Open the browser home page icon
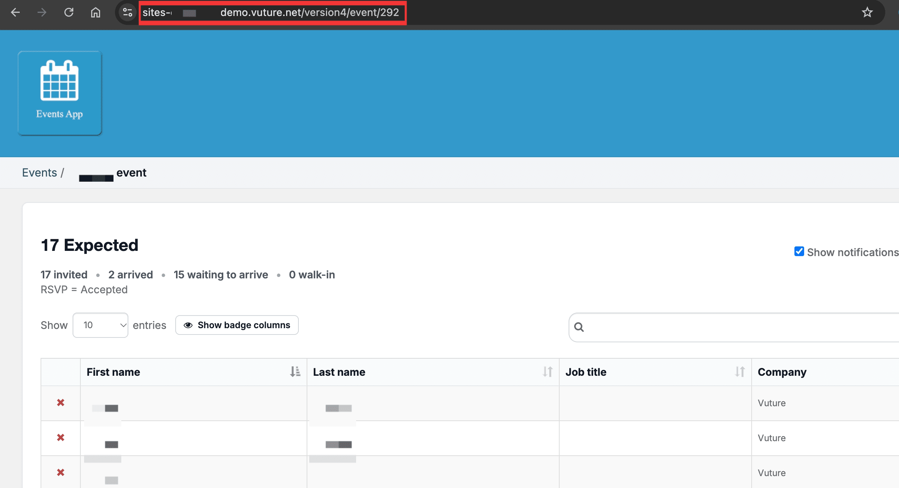The width and height of the screenshot is (899, 488). [x=96, y=12]
